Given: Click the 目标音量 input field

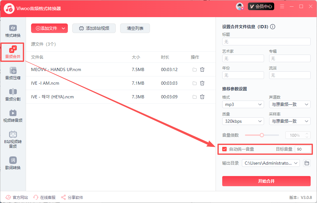Looking at the screenshot, I should point(302,149).
